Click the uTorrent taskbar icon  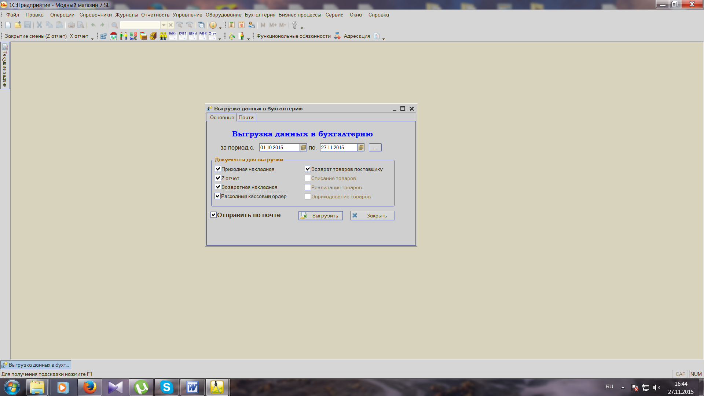pos(141,387)
